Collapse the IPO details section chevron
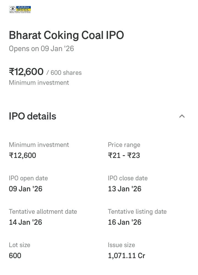Image resolution: width=198 pixels, height=275 pixels. coord(182,116)
